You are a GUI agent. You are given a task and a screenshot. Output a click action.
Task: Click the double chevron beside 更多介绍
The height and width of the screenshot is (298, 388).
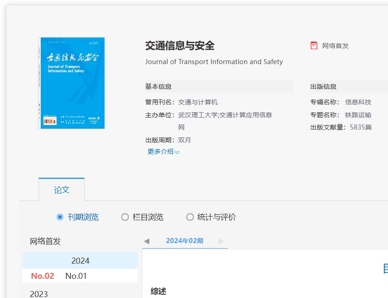coord(177,152)
